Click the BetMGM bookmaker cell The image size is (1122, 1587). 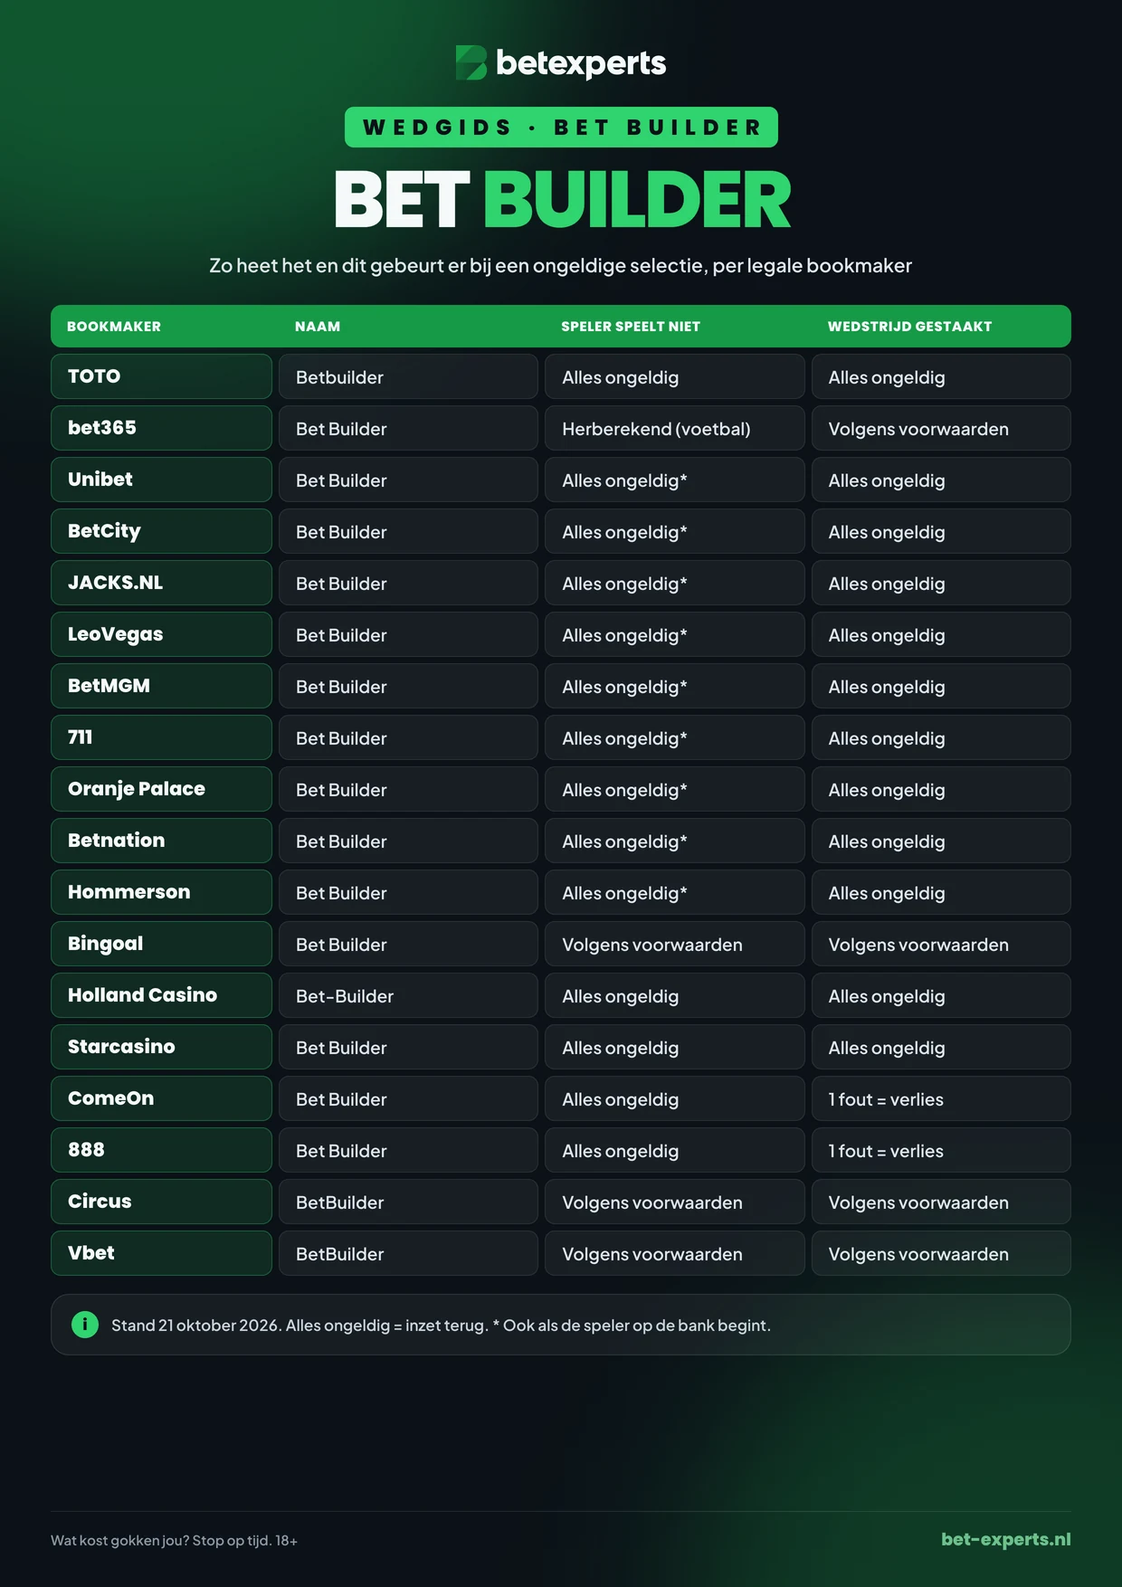pyautogui.click(x=161, y=686)
